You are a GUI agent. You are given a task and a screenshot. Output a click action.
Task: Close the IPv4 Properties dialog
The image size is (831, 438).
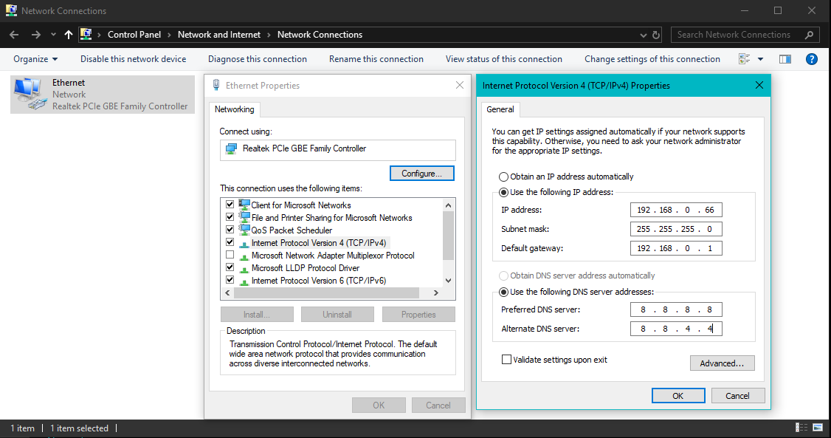click(x=759, y=86)
